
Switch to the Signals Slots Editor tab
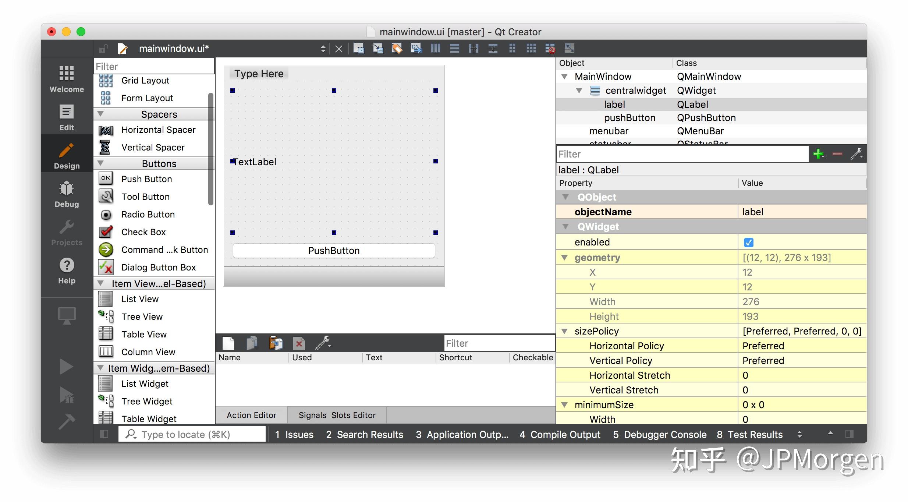tap(337, 415)
